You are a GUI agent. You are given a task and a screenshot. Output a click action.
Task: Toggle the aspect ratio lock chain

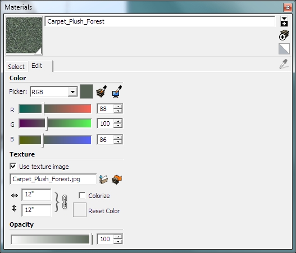tap(65, 202)
